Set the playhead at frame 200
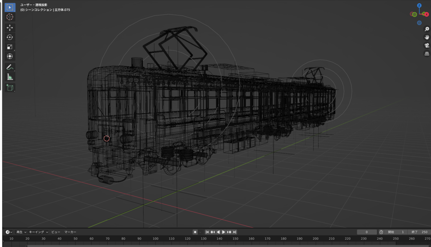Viewport: 431px width, 247px height. coord(316,239)
